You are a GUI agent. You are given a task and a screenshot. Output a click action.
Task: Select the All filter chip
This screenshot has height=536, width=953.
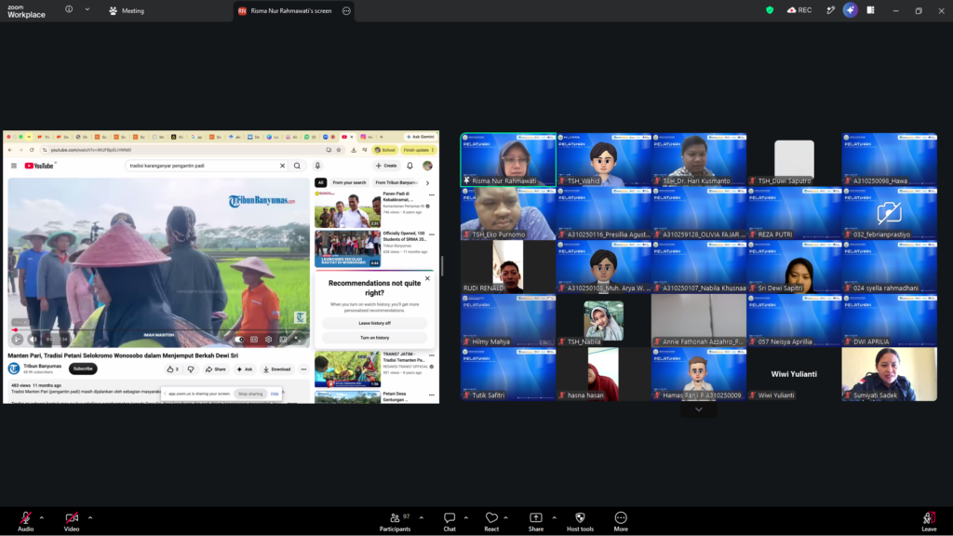coord(321,182)
